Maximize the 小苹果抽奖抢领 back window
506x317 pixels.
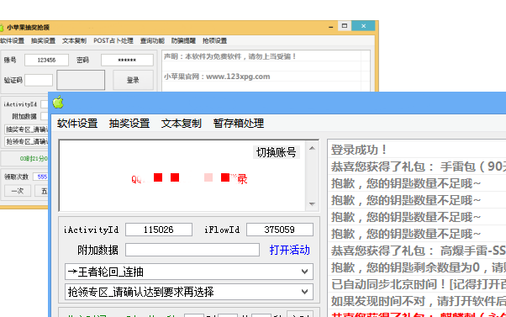(x=345, y=26)
